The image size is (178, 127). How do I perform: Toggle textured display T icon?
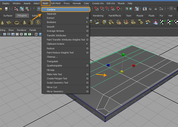coord(30,34)
